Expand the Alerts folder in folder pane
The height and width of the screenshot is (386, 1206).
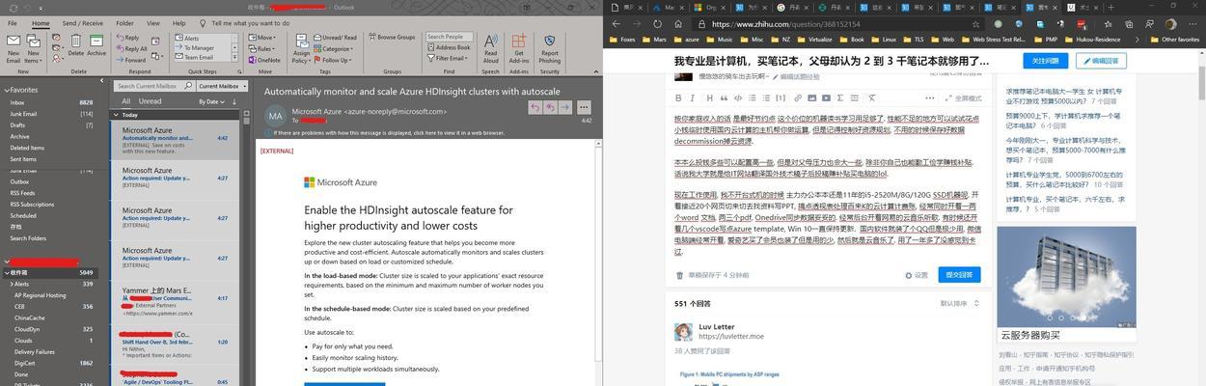click(x=11, y=284)
